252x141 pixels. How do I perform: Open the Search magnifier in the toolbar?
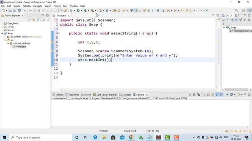[236, 11]
